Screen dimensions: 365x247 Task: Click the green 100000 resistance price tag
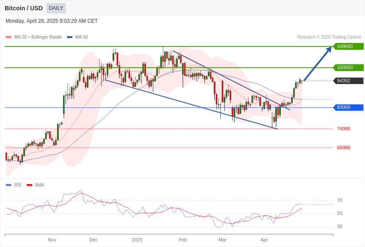coord(348,68)
